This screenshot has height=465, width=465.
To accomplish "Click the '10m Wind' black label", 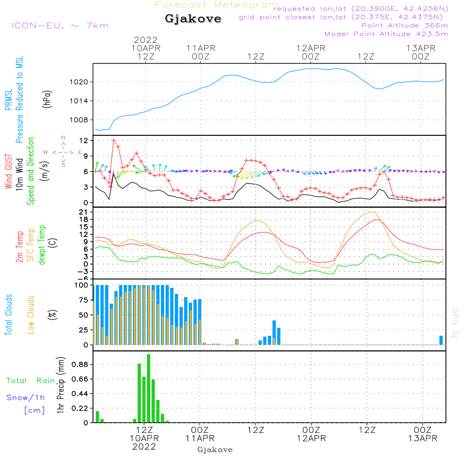I will tap(19, 174).
